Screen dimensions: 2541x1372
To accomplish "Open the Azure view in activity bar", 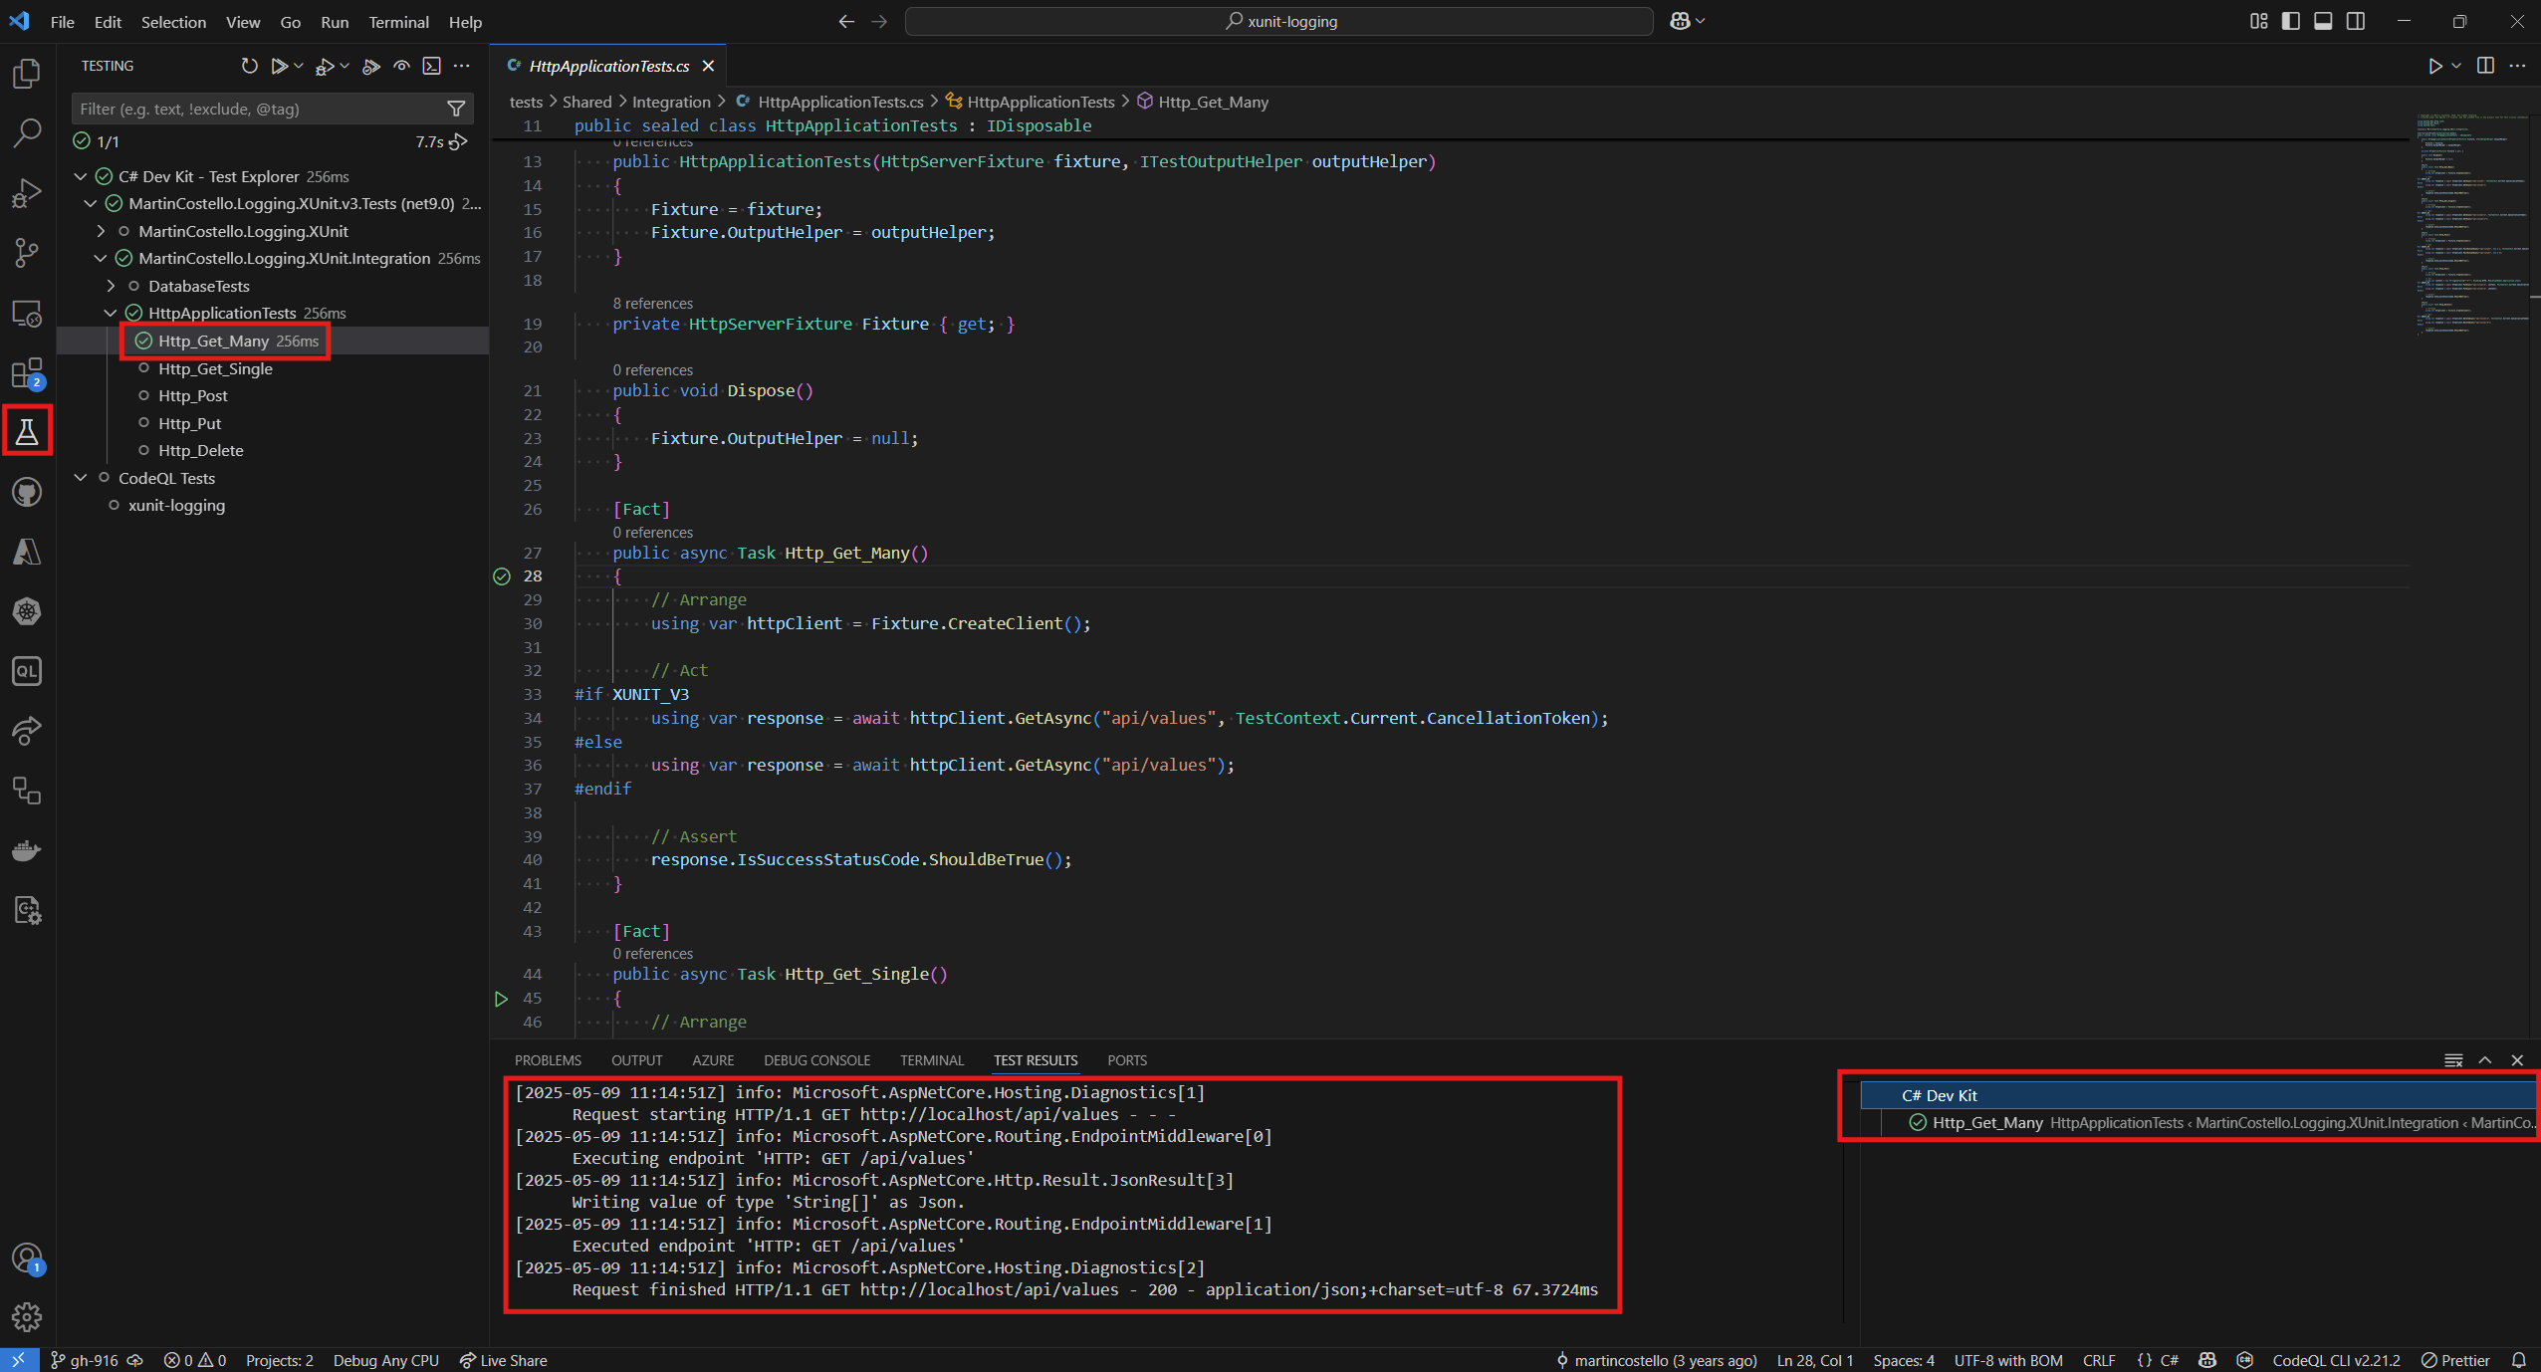I will 27,552.
